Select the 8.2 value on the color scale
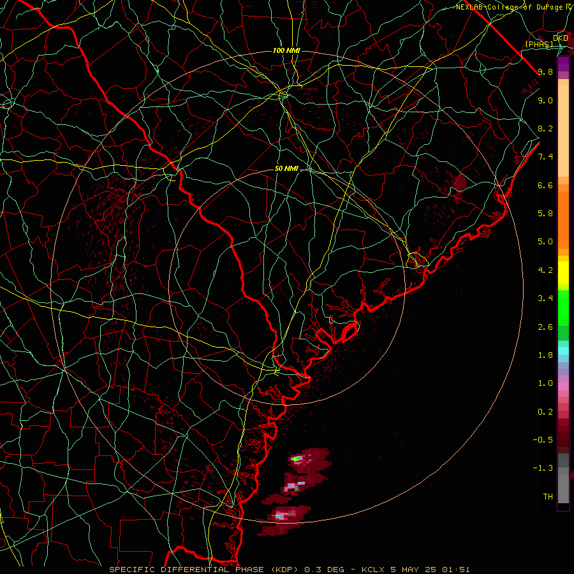 tap(545, 128)
